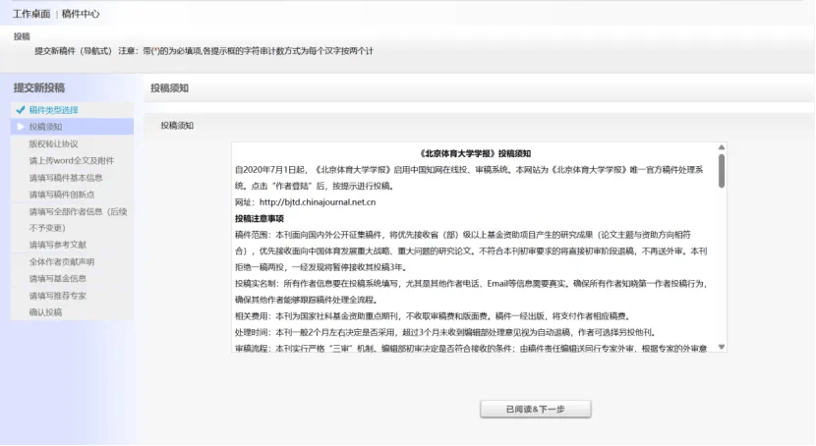Open 请填写稿件创新点 step

[x=62, y=195]
